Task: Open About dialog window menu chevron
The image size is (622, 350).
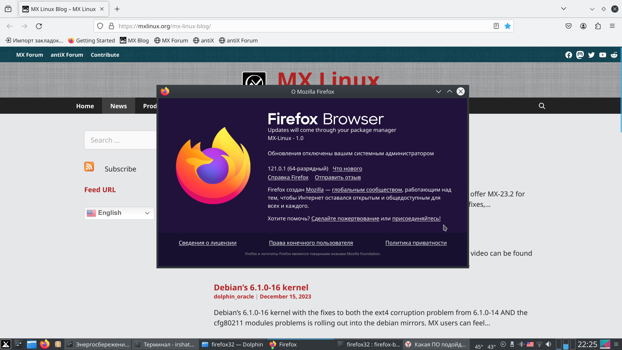Action: click(438, 92)
